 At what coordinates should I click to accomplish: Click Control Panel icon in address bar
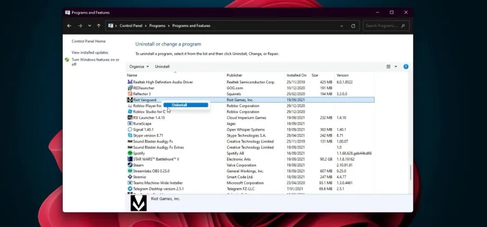[x=110, y=26]
